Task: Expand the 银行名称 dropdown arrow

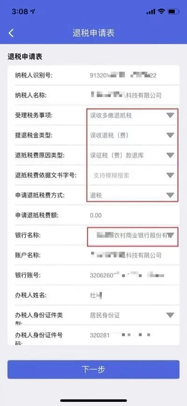Action: (x=171, y=235)
